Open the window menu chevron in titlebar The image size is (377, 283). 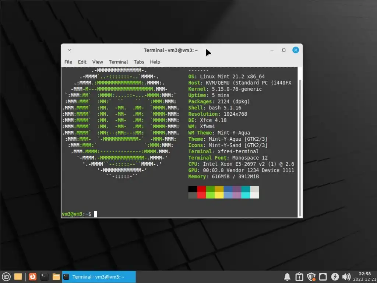click(x=70, y=50)
